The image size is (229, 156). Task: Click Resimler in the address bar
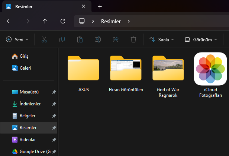point(111,21)
